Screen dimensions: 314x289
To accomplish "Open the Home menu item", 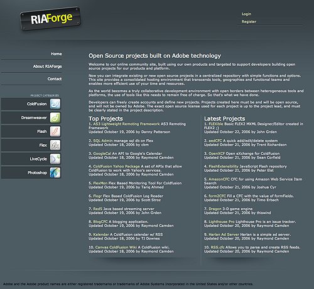I will coord(57,54).
